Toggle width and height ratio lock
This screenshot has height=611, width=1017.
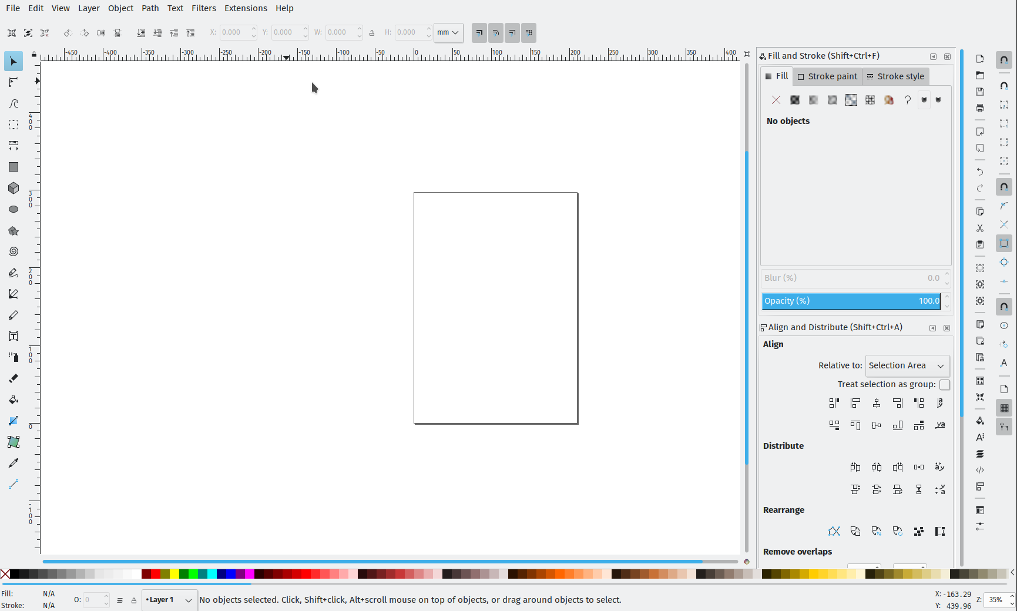pos(372,33)
